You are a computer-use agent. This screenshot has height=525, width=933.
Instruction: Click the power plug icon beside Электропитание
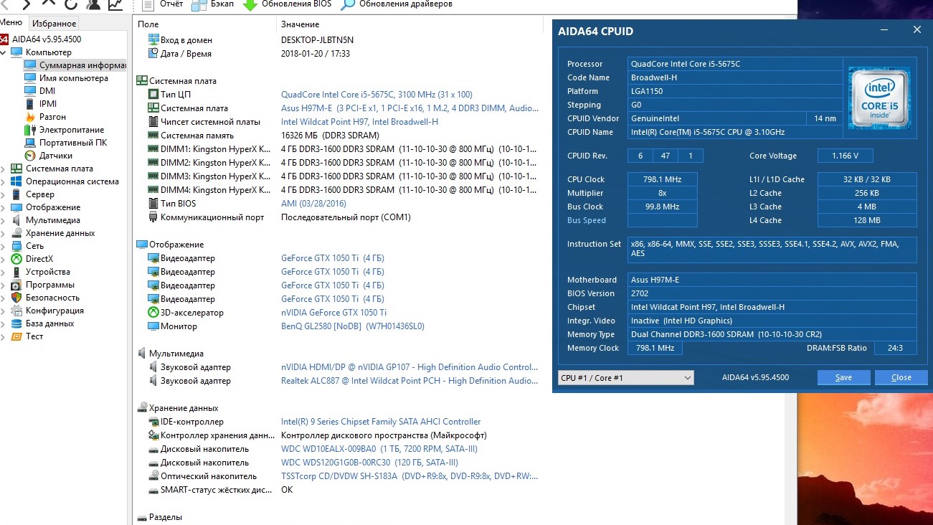tap(30, 130)
